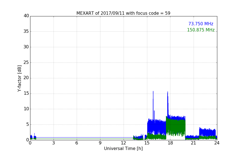Viewport: 241px width, 160px height.
Task: Click y-axis tick label 15
Action: [26, 93]
